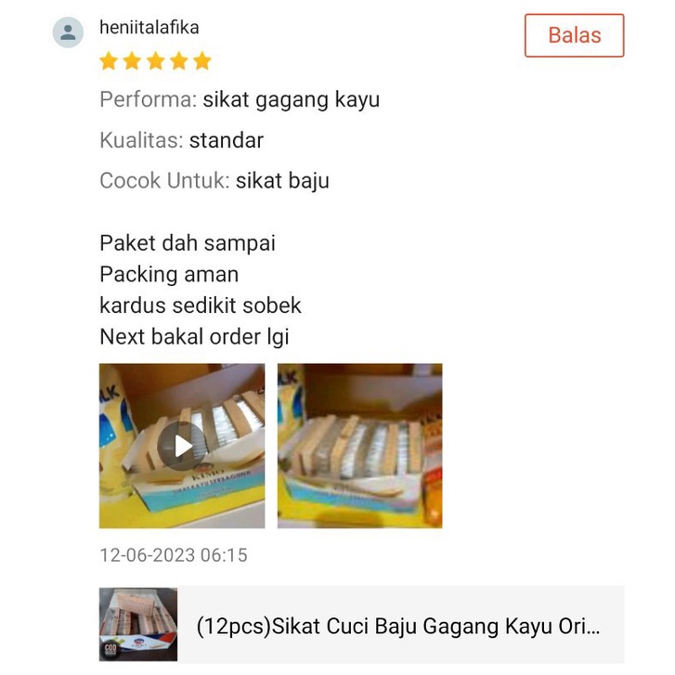Select the Cocok Untuk sikat baju line
This screenshot has width=675, height=675.
pyautogui.click(x=214, y=181)
